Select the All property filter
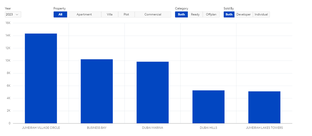 (x=60, y=15)
